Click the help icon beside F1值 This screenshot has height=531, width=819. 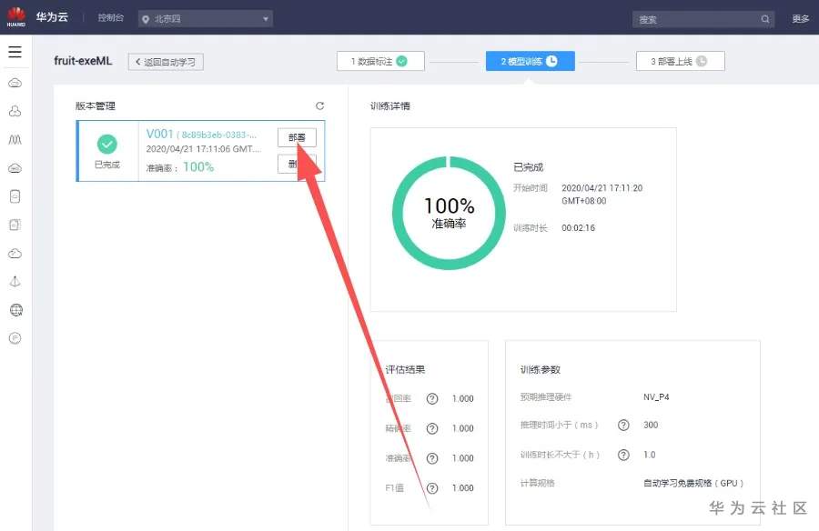click(x=432, y=487)
